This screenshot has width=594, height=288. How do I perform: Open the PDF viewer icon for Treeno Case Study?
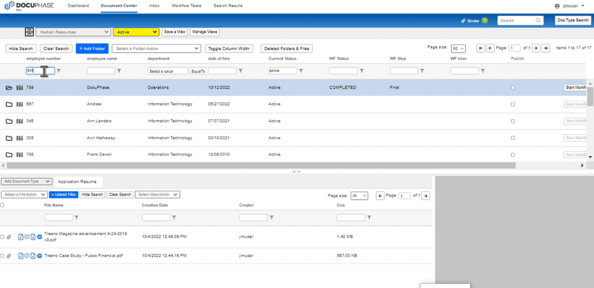(x=21, y=255)
